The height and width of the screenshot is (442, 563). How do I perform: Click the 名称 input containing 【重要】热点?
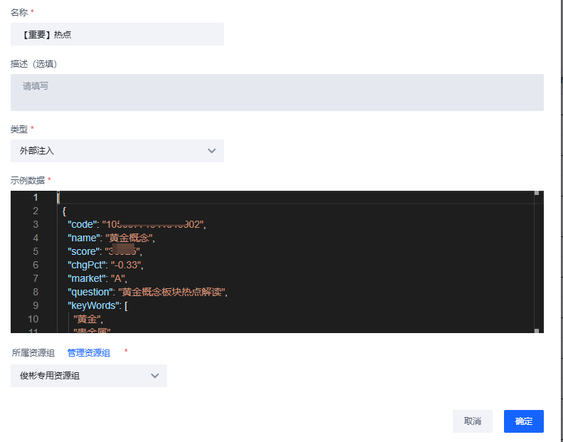pos(117,34)
